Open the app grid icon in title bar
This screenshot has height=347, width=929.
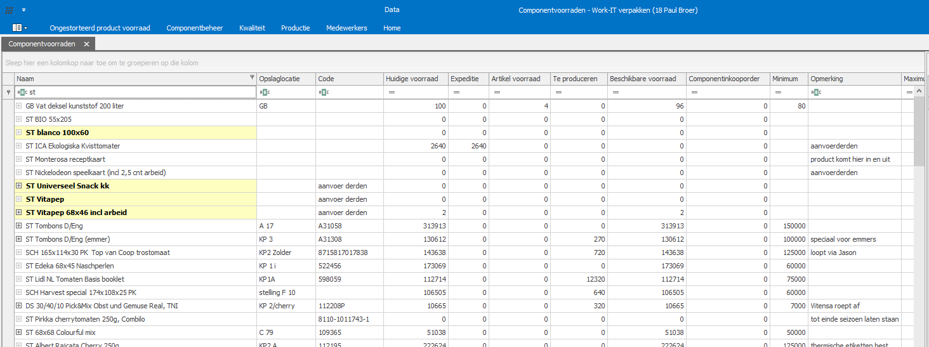click(10, 10)
